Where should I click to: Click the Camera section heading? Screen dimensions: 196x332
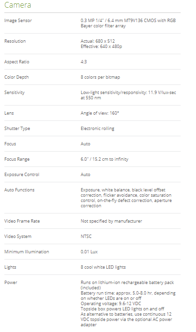tap(18, 5)
